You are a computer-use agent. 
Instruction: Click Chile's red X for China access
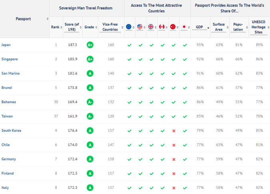174,145
